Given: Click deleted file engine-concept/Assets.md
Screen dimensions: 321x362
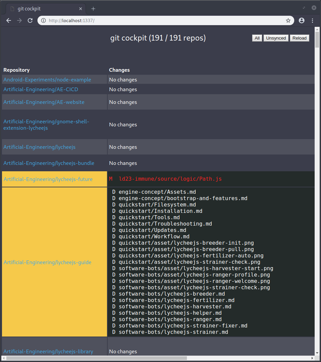Looking at the screenshot, I should 157,192.
